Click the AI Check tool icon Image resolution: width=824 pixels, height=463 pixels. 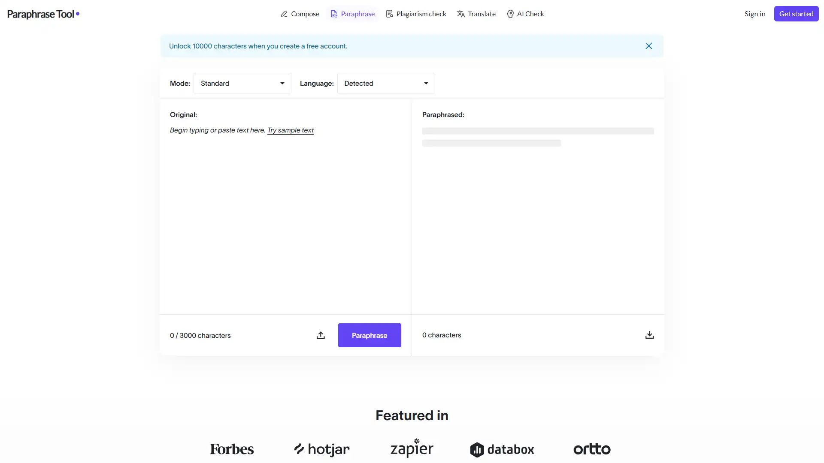coord(510,14)
